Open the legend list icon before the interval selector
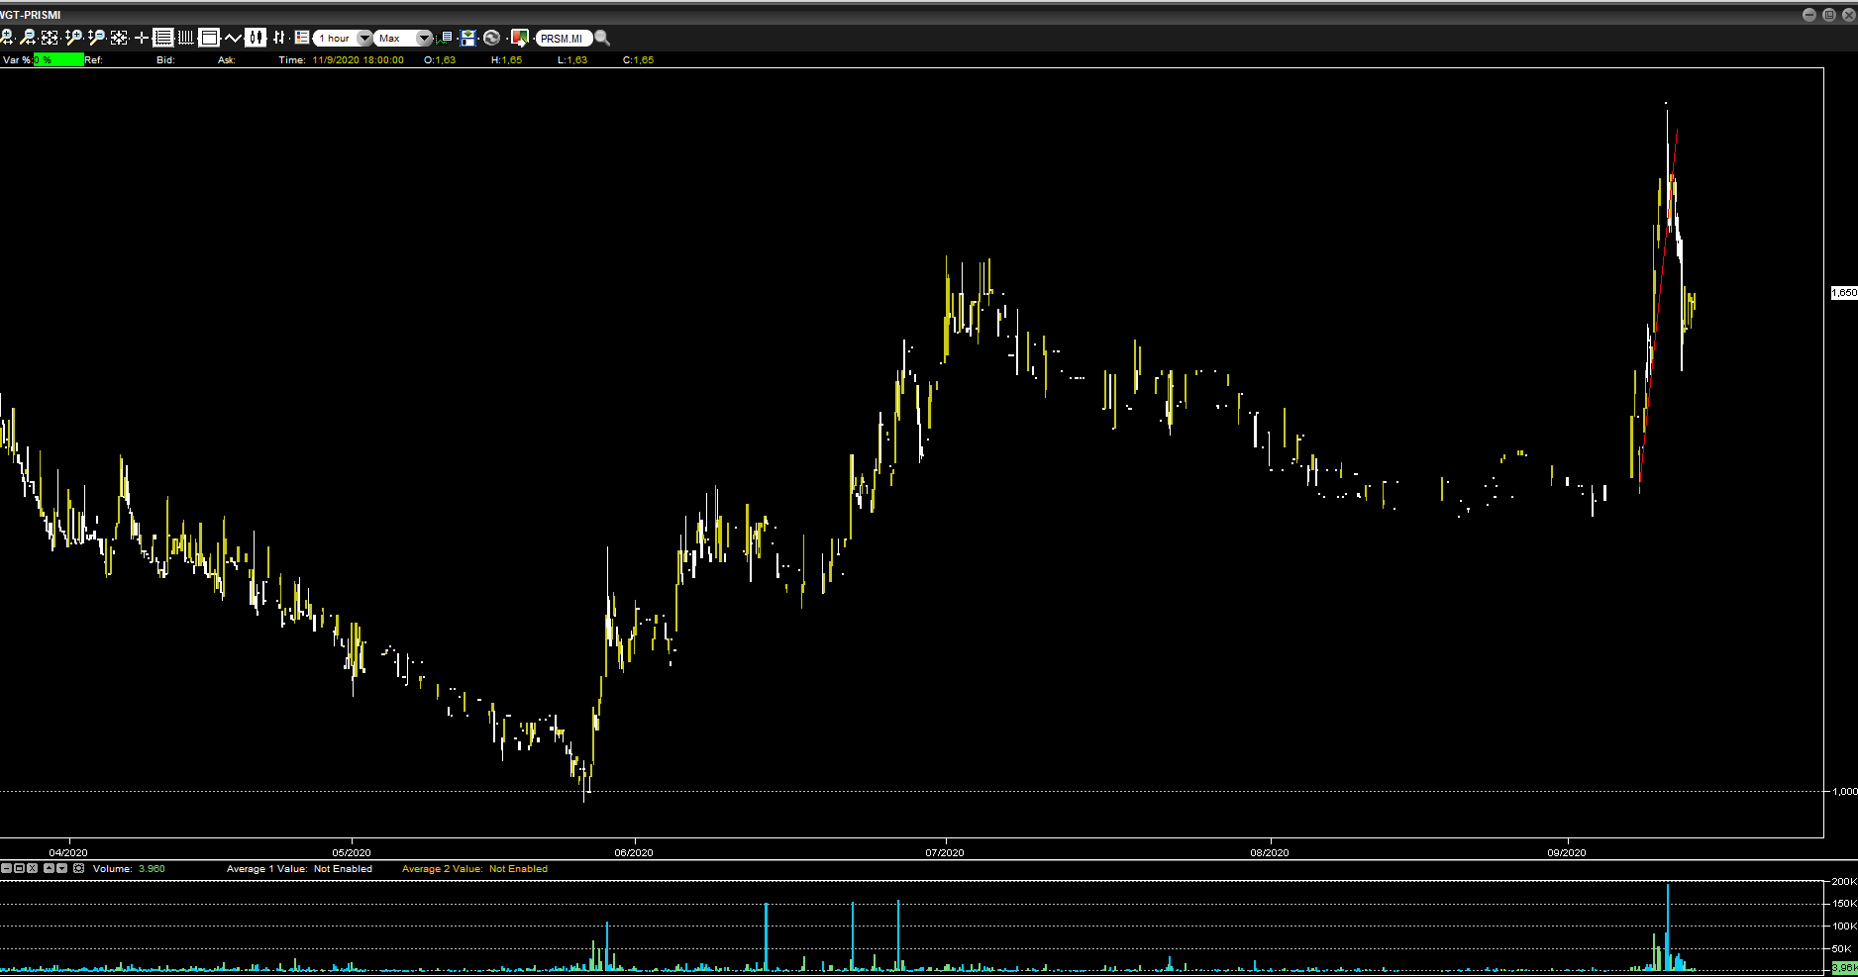Image resolution: width=1858 pixels, height=977 pixels. point(302,38)
